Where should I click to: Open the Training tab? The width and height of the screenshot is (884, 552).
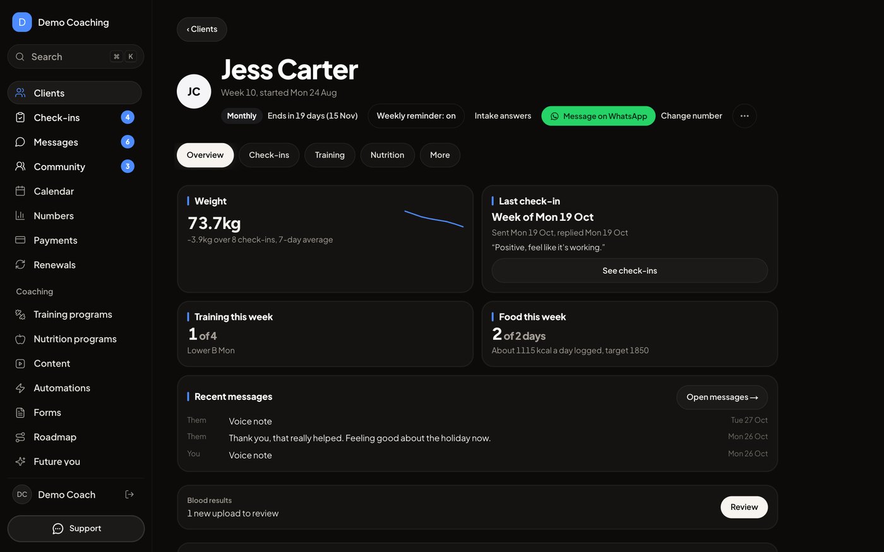[x=330, y=155]
